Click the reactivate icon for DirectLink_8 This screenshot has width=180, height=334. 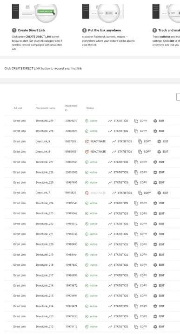(87, 152)
